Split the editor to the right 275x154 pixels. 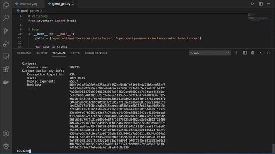[x=261, y=4]
